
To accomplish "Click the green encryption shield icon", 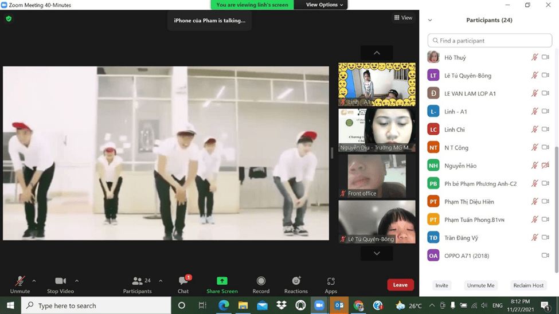I will (x=9, y=19).
